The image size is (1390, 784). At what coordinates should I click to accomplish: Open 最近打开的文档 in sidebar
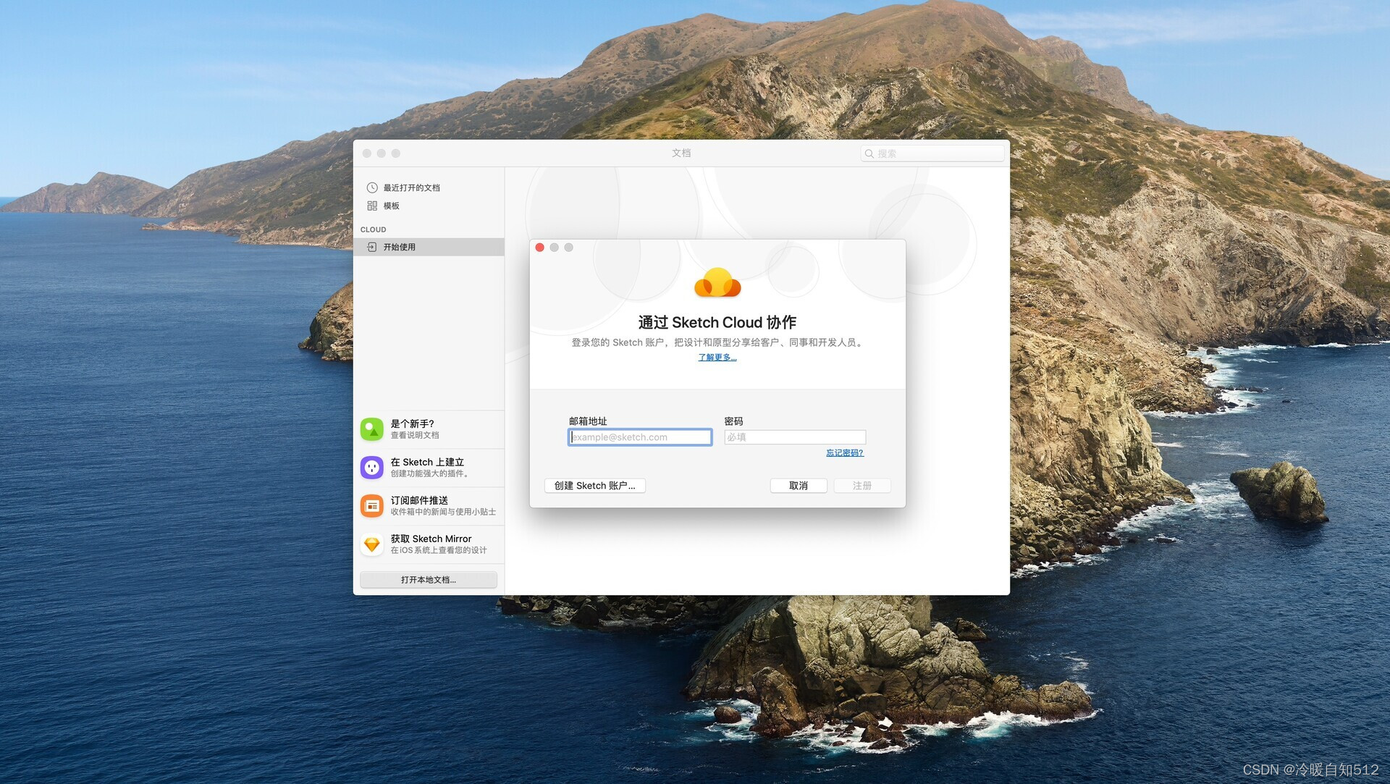click(429, 187)
